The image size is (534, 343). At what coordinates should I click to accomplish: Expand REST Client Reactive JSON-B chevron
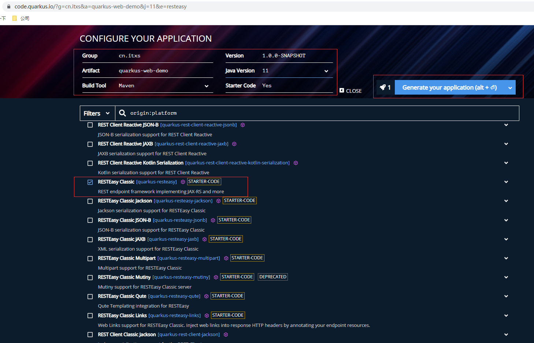506,125
